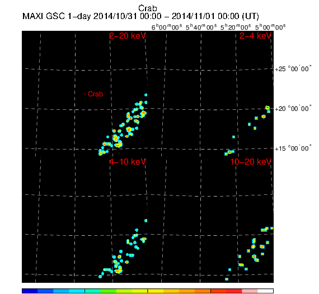Select the 2-20 keV panel label
The width and height of the screenshot is (319, 294).
pos(128,36)
